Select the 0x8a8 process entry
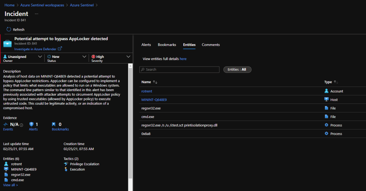 (146, 134)
